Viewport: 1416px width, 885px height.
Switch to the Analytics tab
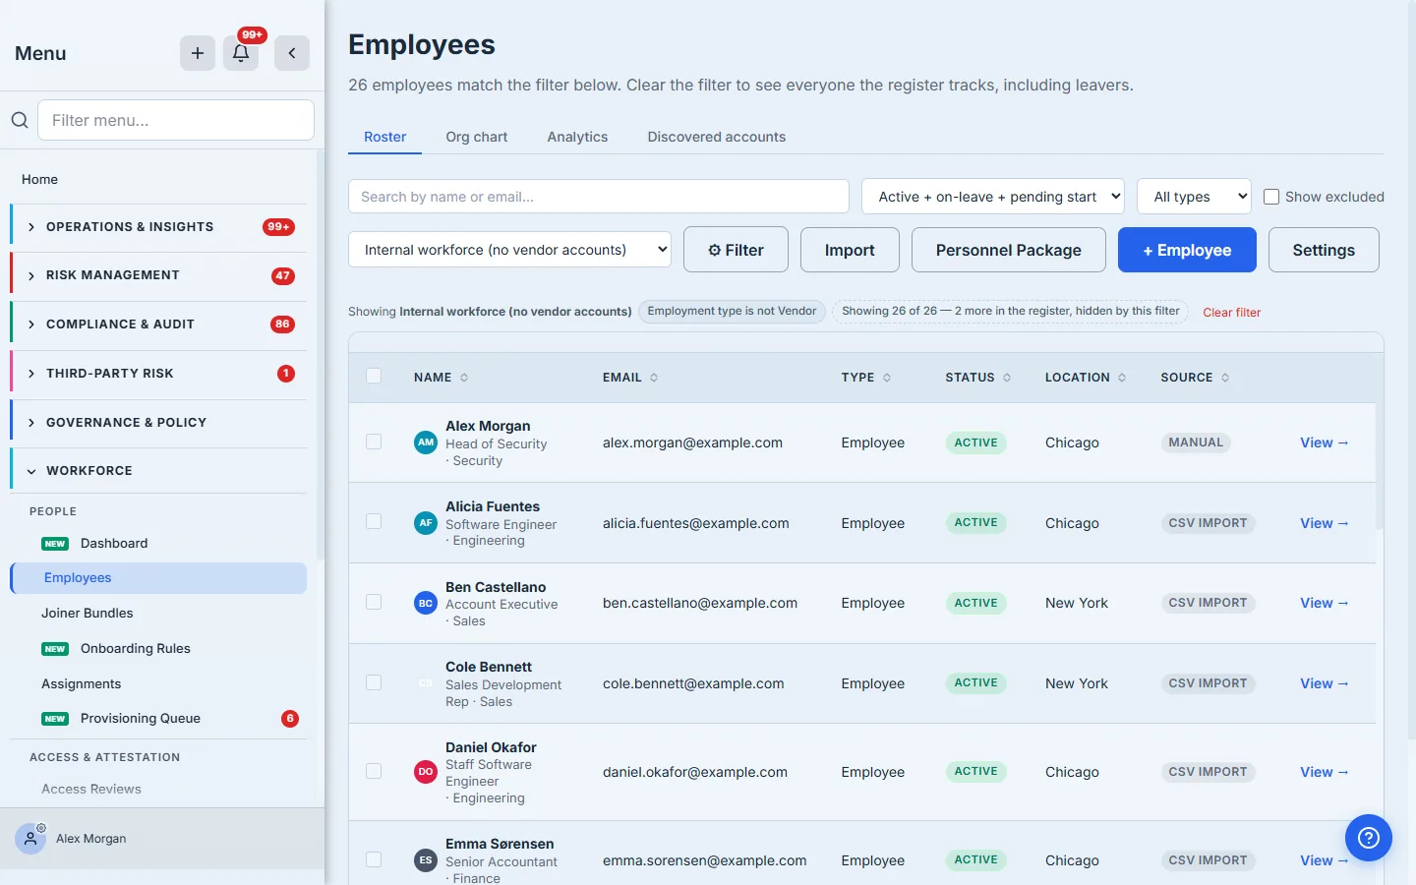577,137
